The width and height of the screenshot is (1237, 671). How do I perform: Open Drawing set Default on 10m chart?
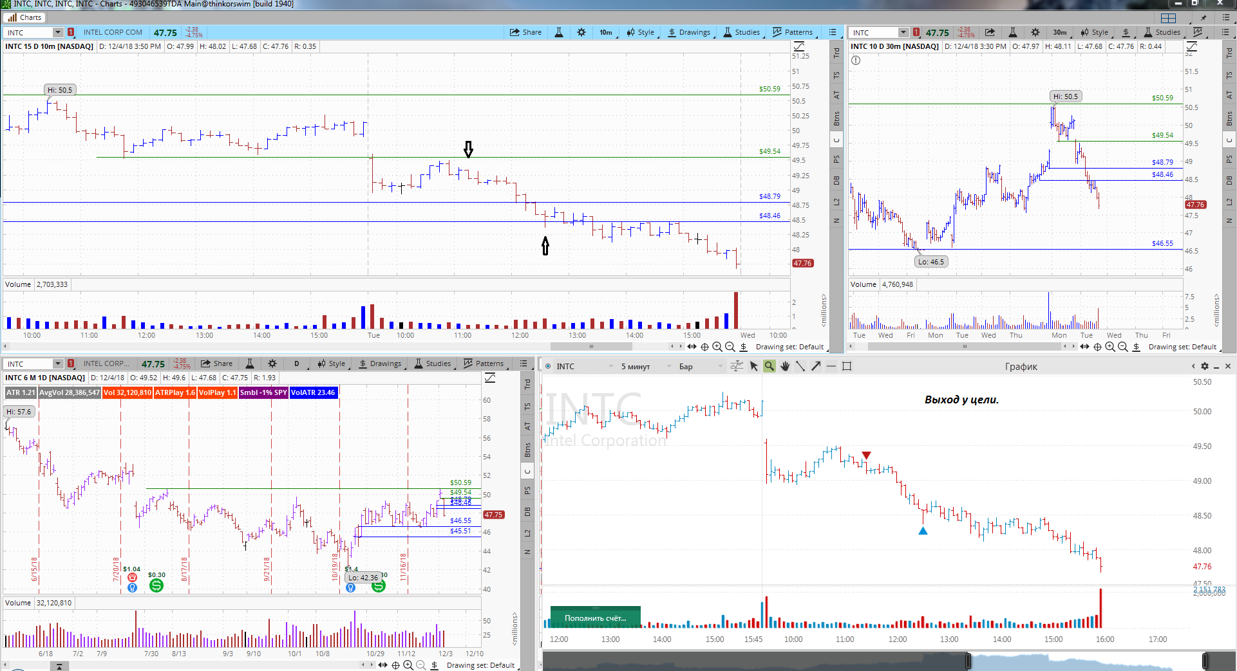[x=789, y=347]
